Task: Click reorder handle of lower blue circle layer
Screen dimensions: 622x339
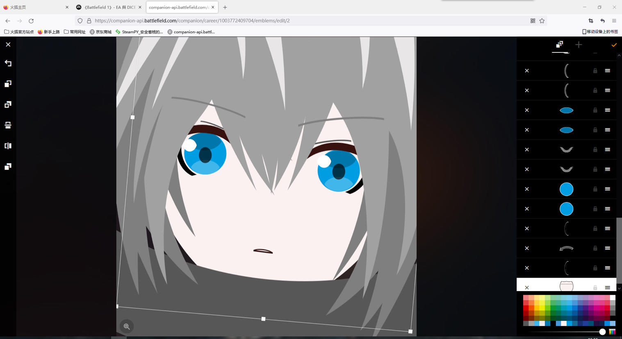Action: coord(608,209)
